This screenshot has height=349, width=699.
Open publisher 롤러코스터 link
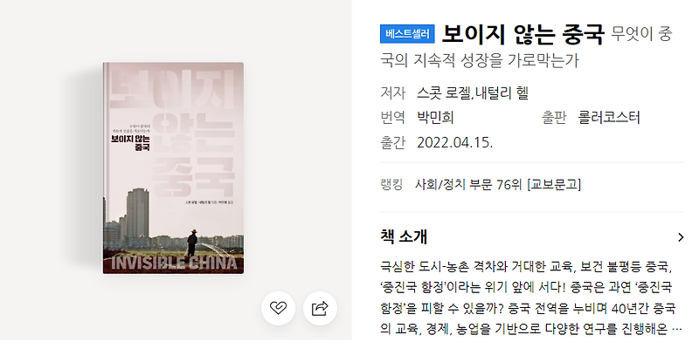[609, 118]
